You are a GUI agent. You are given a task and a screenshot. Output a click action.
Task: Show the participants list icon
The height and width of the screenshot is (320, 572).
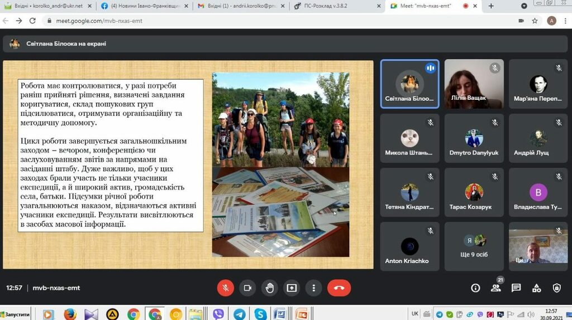(495, 288)
